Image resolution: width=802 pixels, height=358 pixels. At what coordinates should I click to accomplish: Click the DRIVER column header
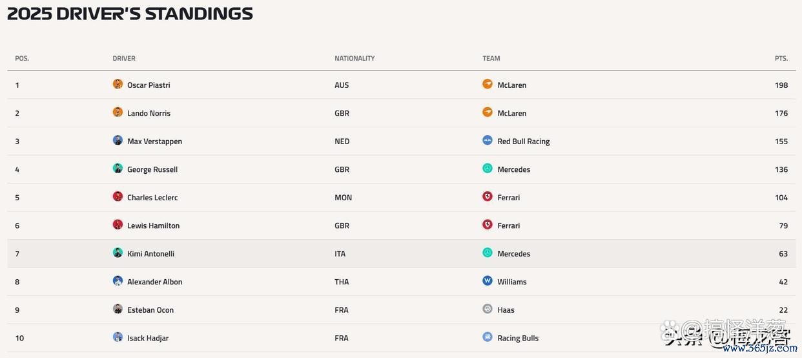pyautogui.click(x=124, y=58)
